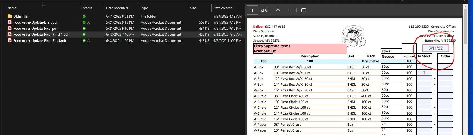
Task: Select file name Food order-Update-Draft.pdf
Action: point(35,22)
